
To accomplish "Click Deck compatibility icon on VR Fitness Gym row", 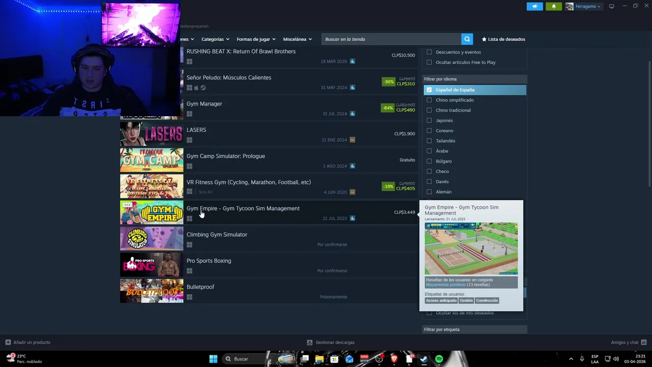I will click(x=352, y=192).
